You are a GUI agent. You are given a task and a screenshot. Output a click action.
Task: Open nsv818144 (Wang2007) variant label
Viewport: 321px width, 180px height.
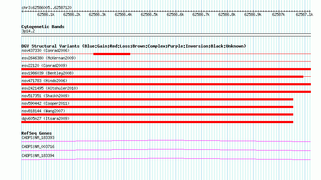(43, 111)
